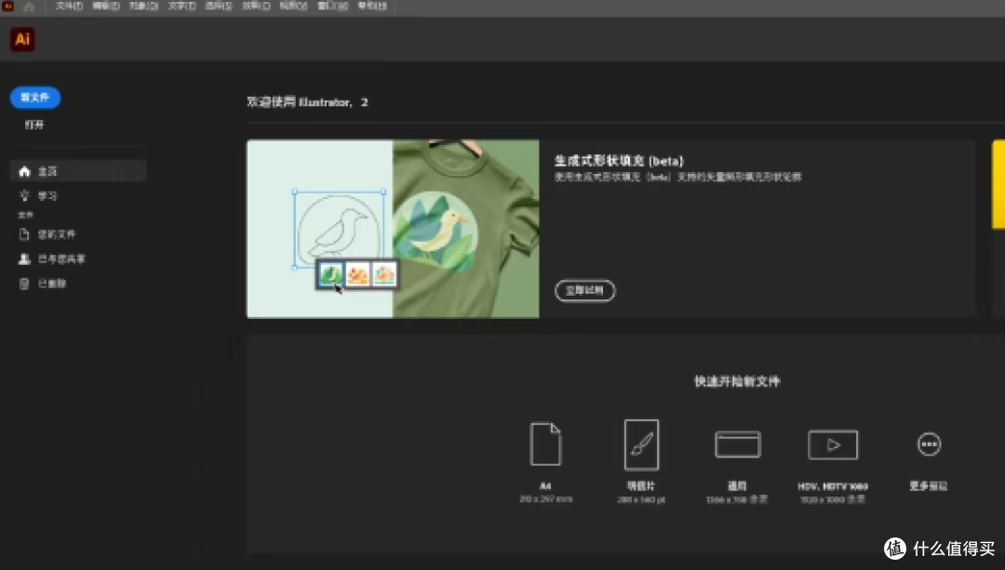Click the 生成式形状填充 (beta) heading

(619, 161)
